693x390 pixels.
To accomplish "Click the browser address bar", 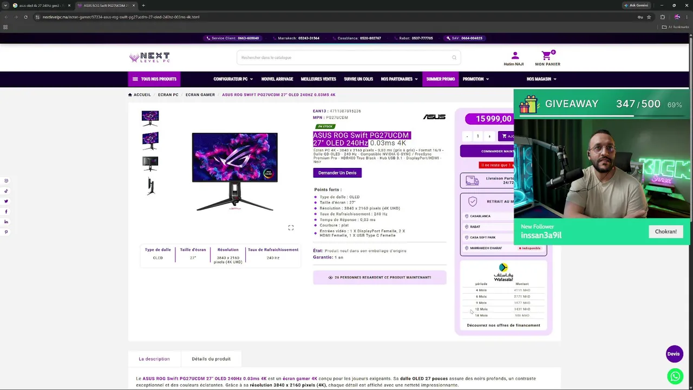I will pyautogui.click(x=336, y=17).
